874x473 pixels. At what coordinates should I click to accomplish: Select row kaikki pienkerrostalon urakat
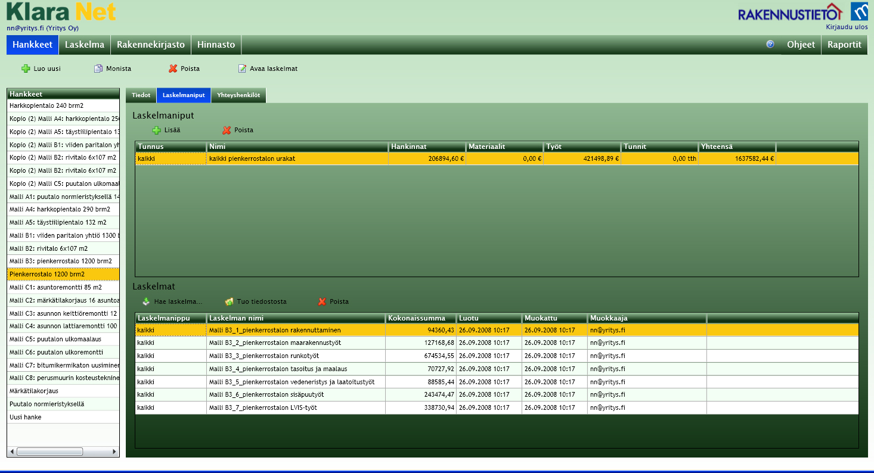pyautogui.click(x=497, y=158)
